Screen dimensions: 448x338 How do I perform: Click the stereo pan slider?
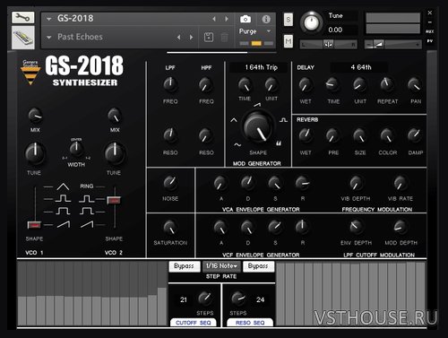328,45
